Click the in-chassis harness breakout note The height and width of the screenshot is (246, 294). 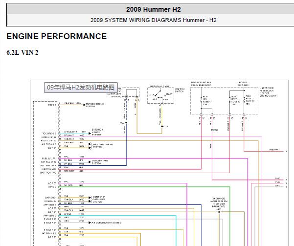pos(219,203)
